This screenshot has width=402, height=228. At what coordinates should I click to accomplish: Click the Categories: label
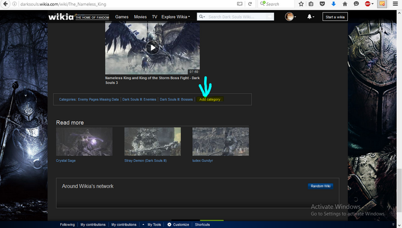[68, 99]
